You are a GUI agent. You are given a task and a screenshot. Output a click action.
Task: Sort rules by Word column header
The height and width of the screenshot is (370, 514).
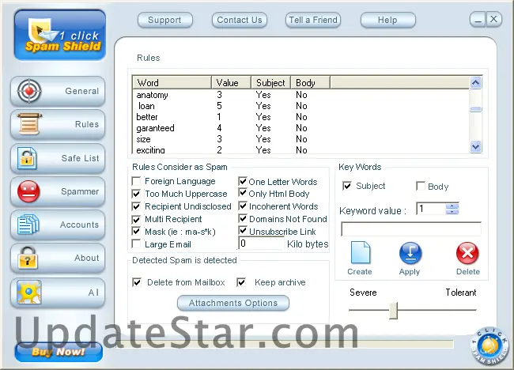[x=172, y=82]
